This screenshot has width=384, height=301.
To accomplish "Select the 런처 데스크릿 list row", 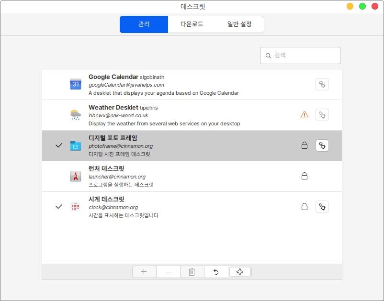I will (x=192, y=176).
